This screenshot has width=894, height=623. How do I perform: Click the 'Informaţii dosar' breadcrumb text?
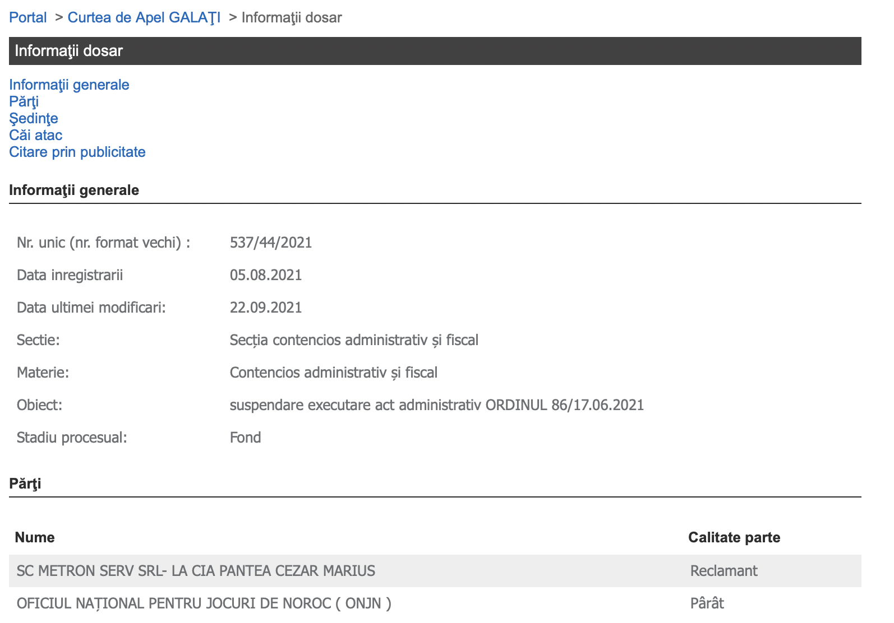[x=292, y=17]
